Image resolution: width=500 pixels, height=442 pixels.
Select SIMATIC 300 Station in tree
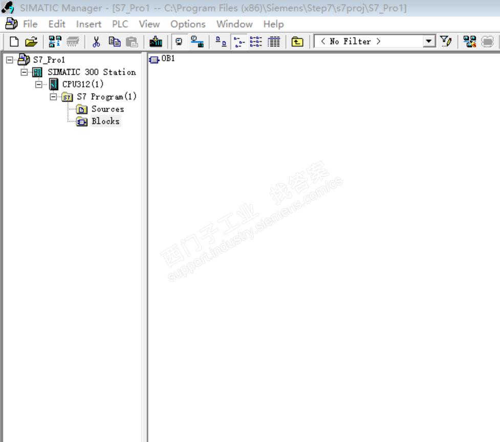point(92,72)
